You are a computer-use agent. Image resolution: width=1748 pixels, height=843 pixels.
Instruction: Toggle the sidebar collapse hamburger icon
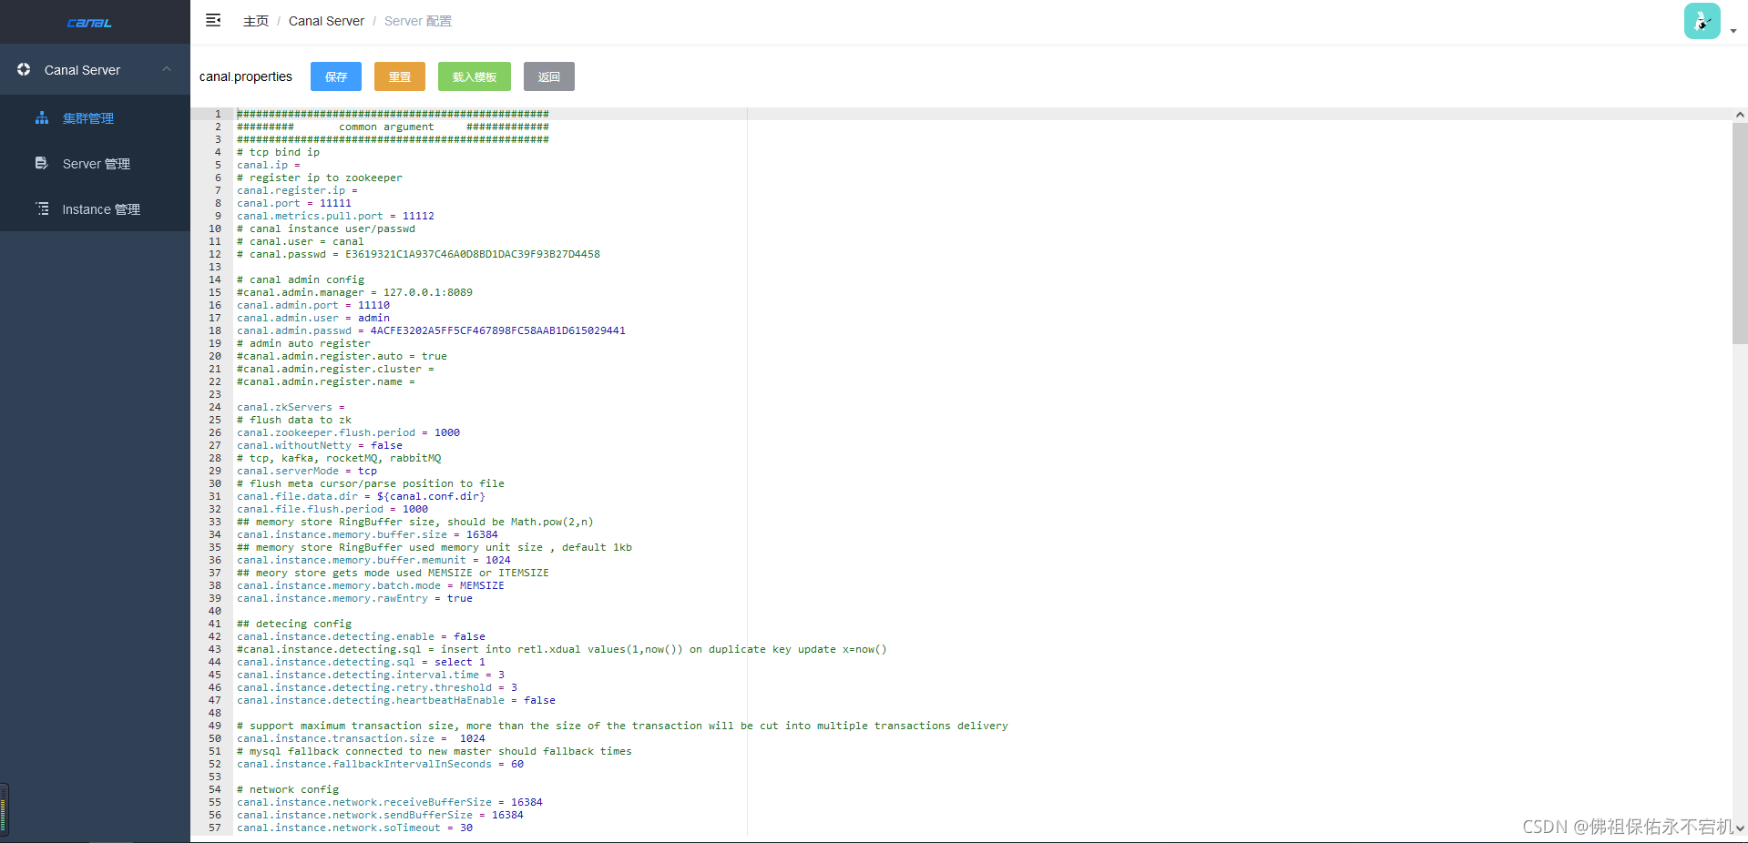click(213, 20)
